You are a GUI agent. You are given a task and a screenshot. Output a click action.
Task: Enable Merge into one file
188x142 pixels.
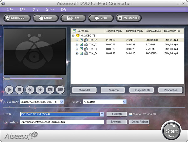pos(130,114)
